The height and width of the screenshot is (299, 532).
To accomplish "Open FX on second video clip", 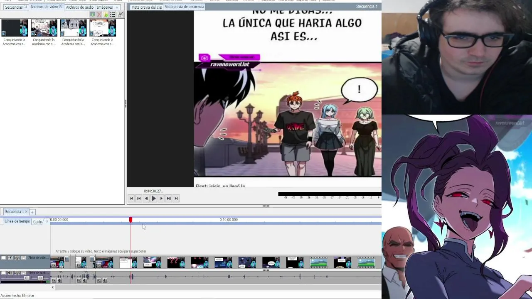I will (x=79, y=266).
